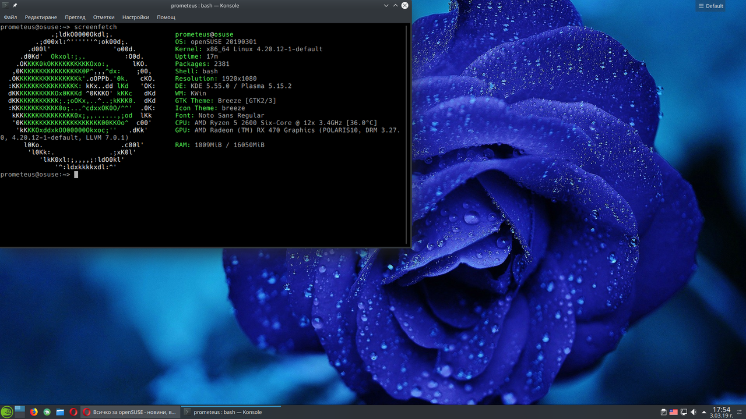
Task: Click the 'Icon Theme: breeze' line
Action: (x=210, y=108)
